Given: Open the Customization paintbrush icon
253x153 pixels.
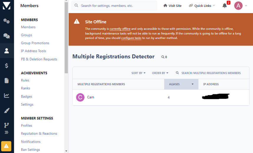Looking at the screenshot, I should 6,111.
